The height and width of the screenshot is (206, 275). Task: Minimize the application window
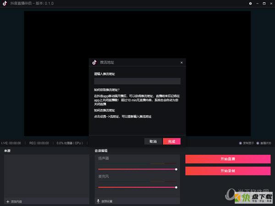(257, 4)
